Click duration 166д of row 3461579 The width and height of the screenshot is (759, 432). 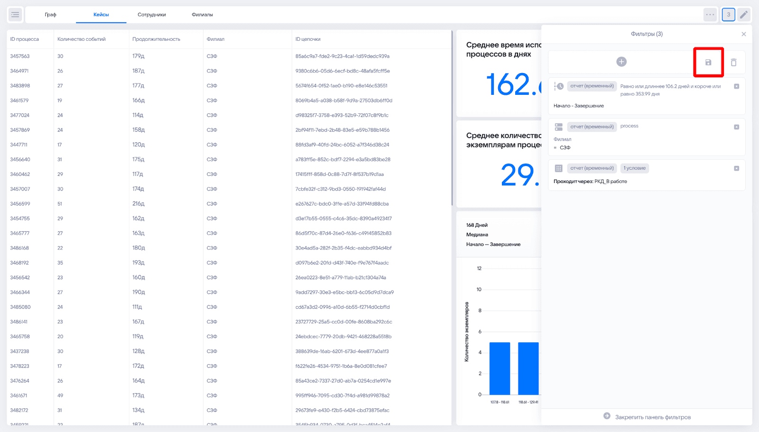[139, 101]
